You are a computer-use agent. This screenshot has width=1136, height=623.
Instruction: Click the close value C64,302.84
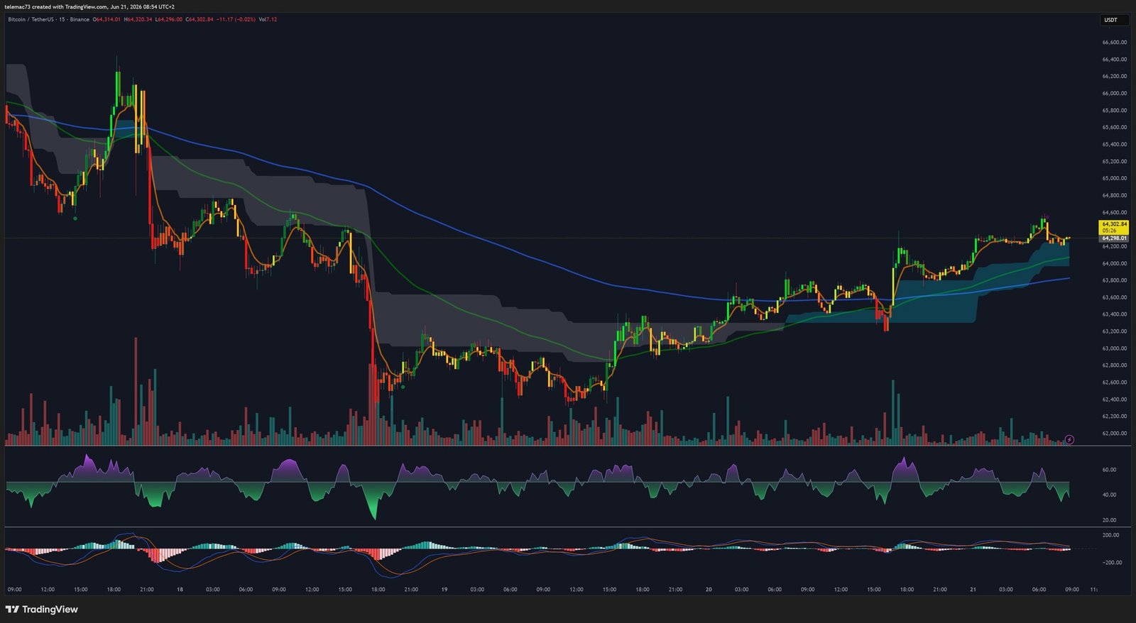pyautogui.click(x=200, y=19)
